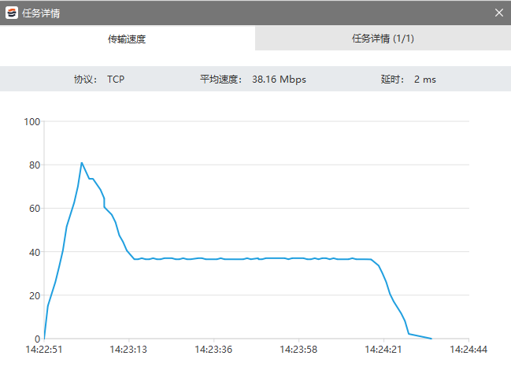Click the 14:24:44 time axis label
Viewport: 511px width, 378px height.
click(x=468, y=349)
